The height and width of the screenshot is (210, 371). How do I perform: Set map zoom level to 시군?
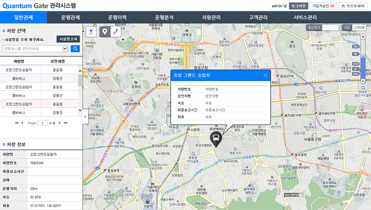pyautogui.click(x=355, y=64)
